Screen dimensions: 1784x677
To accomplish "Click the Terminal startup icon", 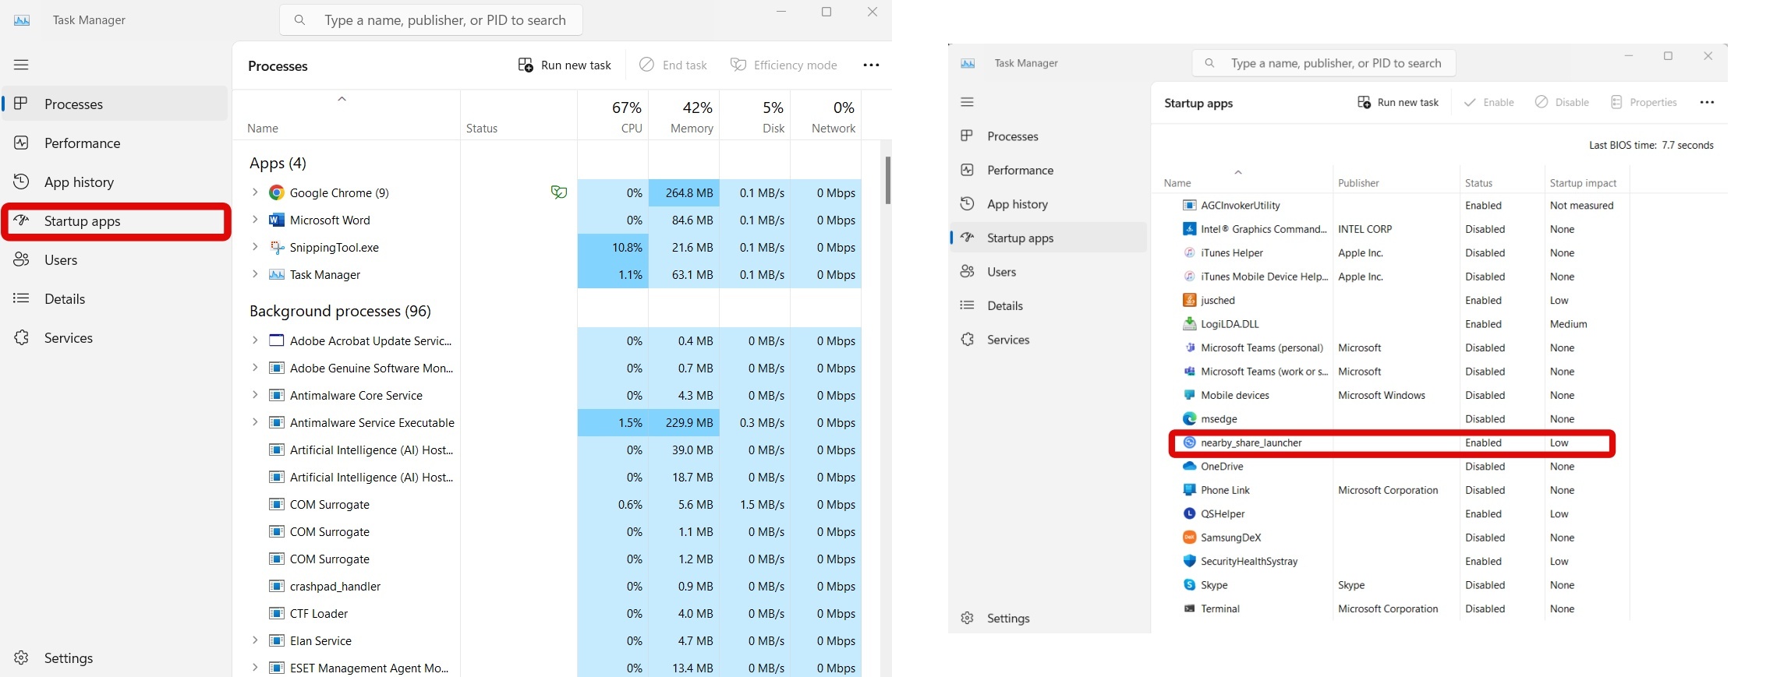I will [x=1189, y=608].
